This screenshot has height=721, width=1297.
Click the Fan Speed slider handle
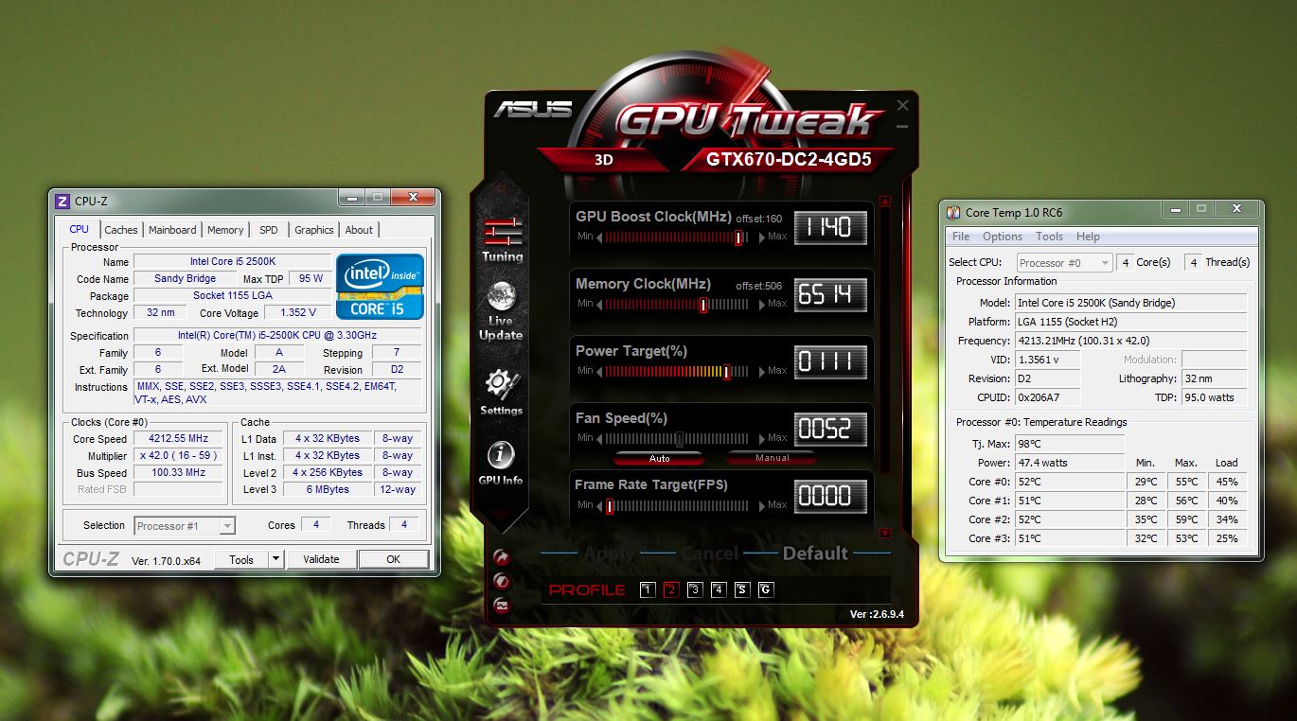coord(680,438)
